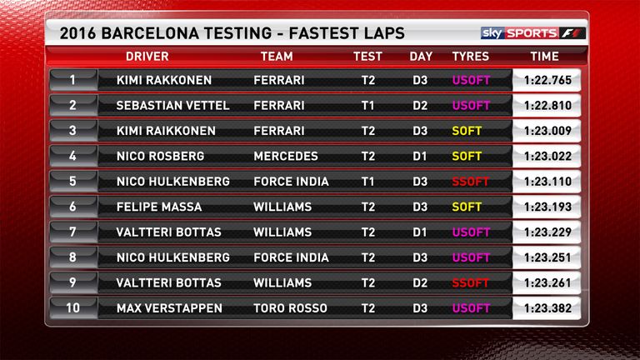
Task: Click FORCE INDIA team in row 8
Action: point(291,257)
